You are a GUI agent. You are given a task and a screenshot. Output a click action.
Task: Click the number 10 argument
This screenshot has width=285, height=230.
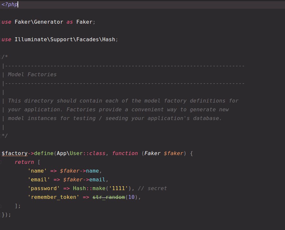(x=131, y=197)
